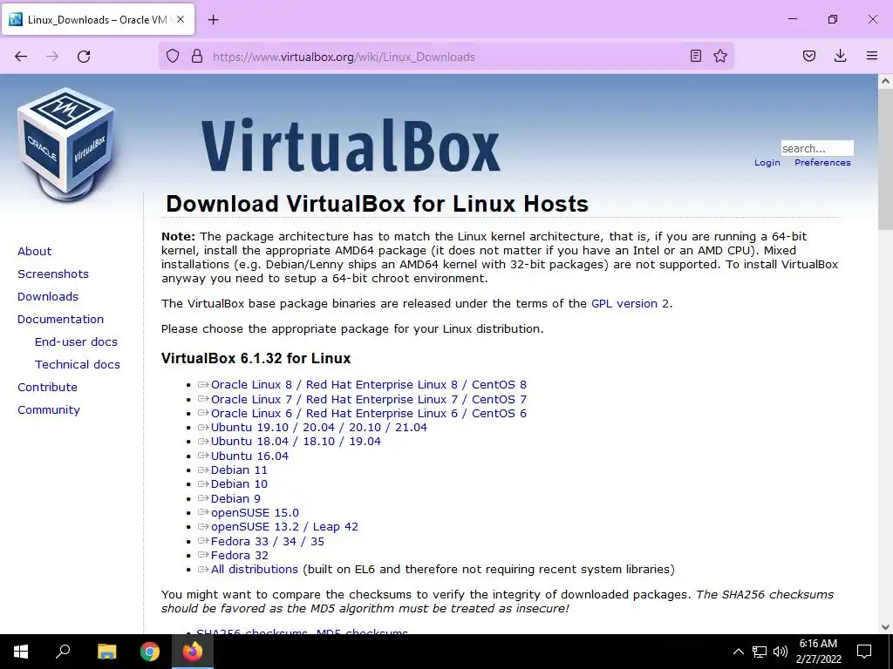Open End-user docs sidebar link
Image resolution: width=893 pixels, height=669 pixels.
(76, 341)
